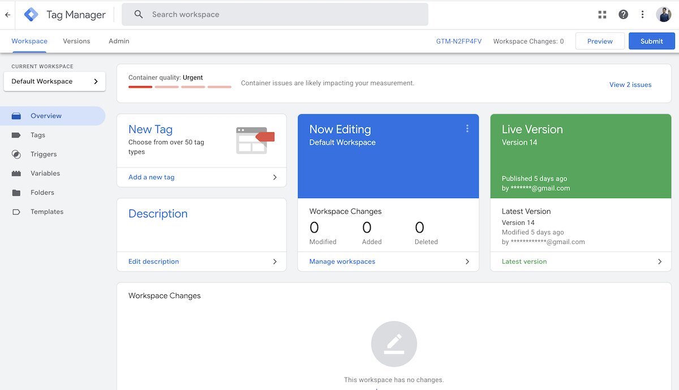679x390 pixels.
Task: Select Templates in the sidebar
Action: [x=53, y=212]
